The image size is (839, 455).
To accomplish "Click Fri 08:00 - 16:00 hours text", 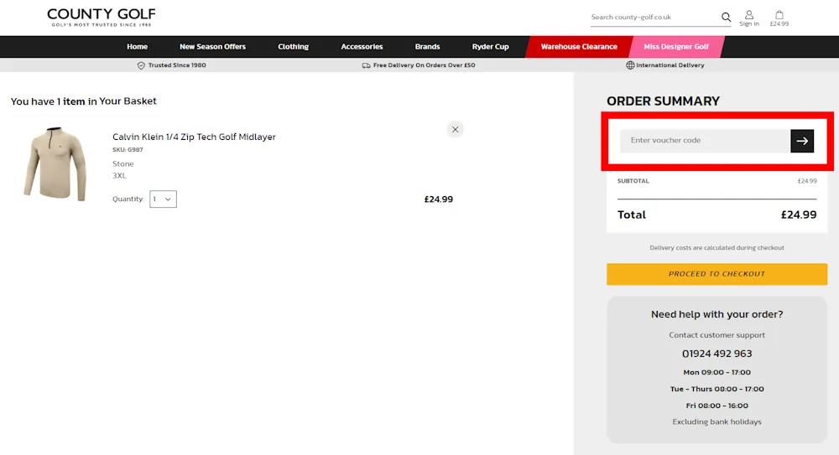I will (717, 406).
